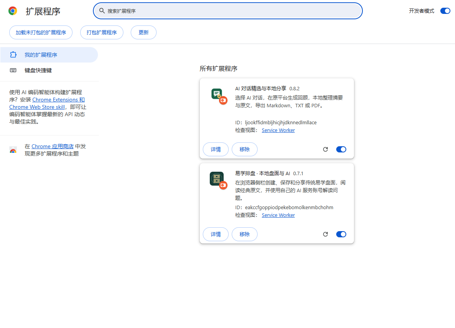Image resolution: width=455 pixels, height=328 pixels.
Task: Turn off 开发者模式 toggle
Action: [445, 11]
